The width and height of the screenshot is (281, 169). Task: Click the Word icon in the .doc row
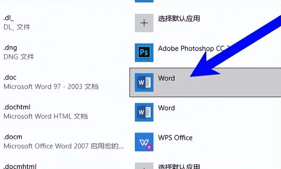(144, 82)
